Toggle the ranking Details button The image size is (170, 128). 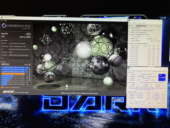click(x=30, y=65)
